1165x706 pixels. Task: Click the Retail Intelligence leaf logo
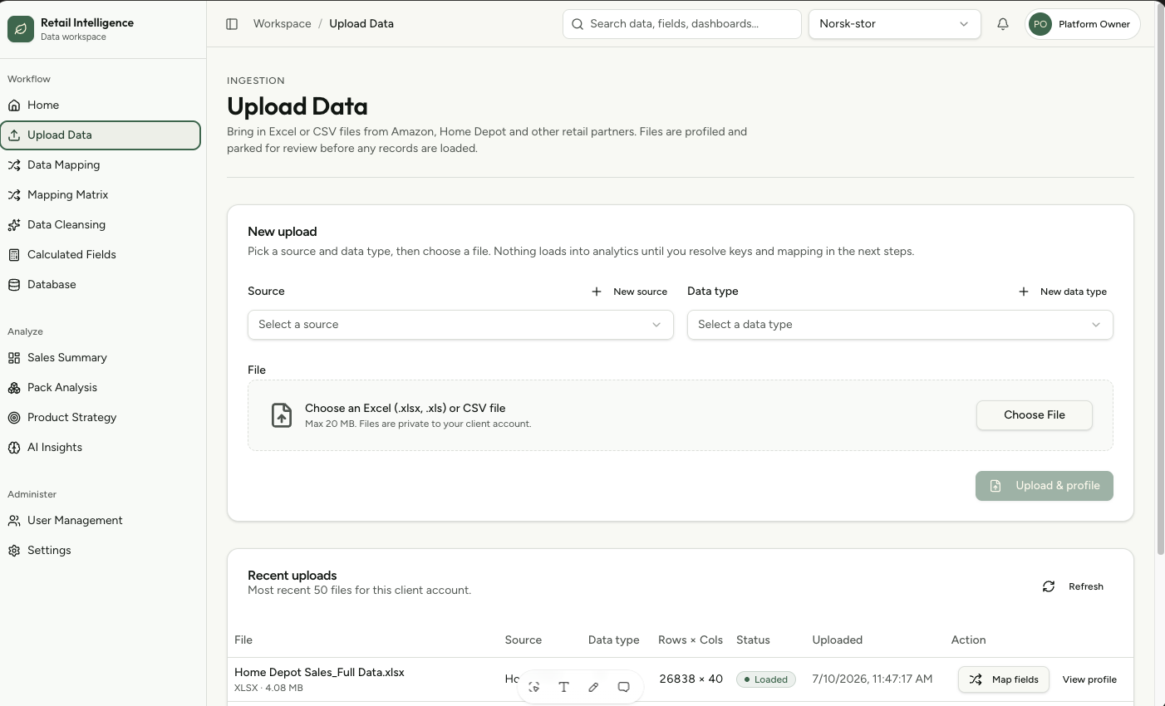pyautogui.click(x=21, y=29)
